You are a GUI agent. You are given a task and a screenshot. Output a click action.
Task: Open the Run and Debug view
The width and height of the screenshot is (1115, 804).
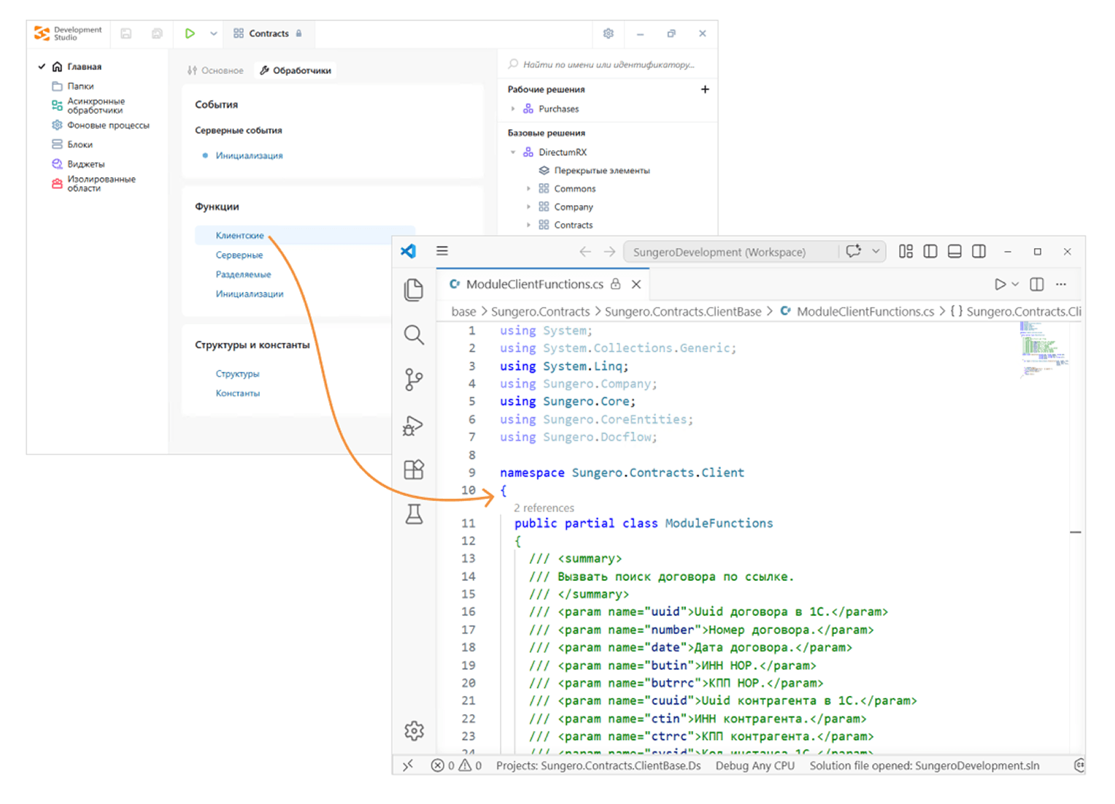point(414,425)
